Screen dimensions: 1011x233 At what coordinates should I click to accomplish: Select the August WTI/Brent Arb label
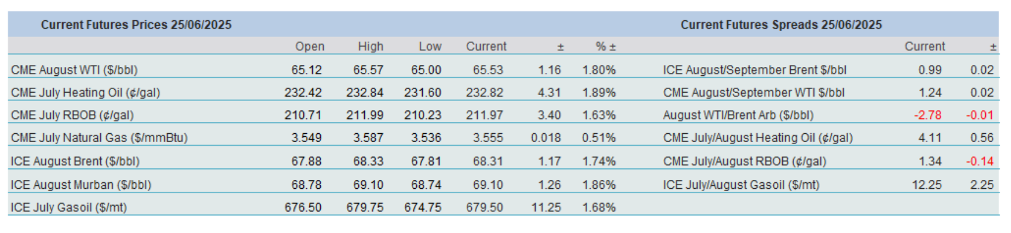click(x=738, y=115)
